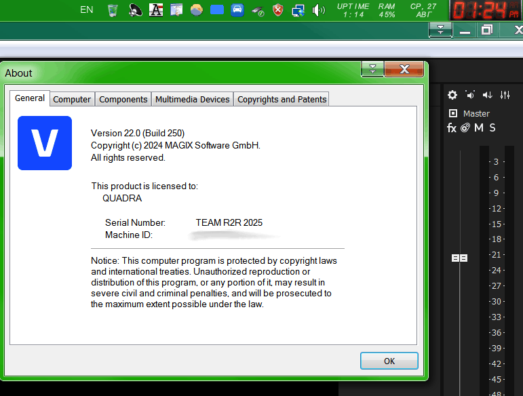Click serial number TEAM R2R 2025

tap(229, 222)
